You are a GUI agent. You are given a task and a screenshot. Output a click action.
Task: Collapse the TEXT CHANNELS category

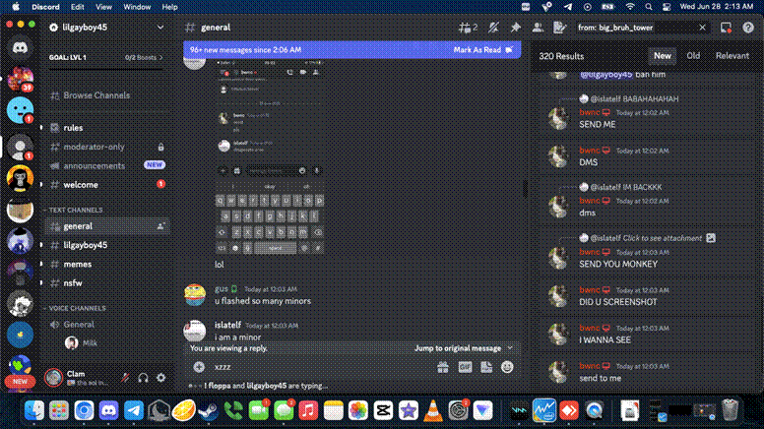click(76, 210)
